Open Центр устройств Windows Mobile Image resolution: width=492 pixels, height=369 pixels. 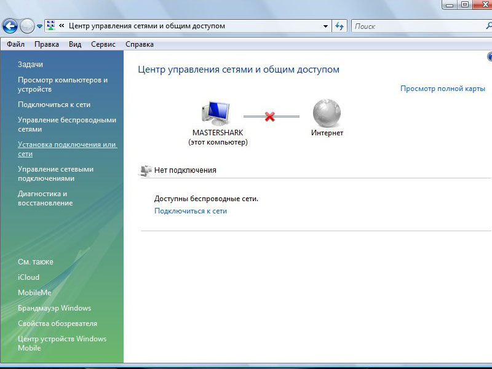(62, 343)
